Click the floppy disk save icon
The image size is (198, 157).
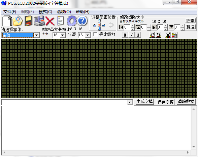[x=28, y=21]
